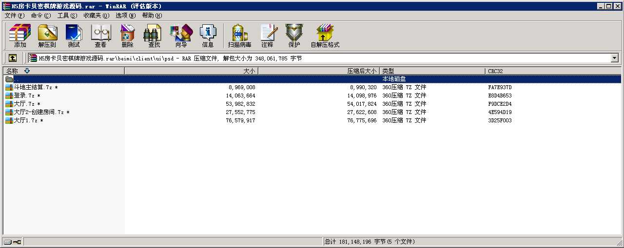Click the archive icon of 大厅.7z
Viewport: 624px width, 248px height.
[9, 104]
